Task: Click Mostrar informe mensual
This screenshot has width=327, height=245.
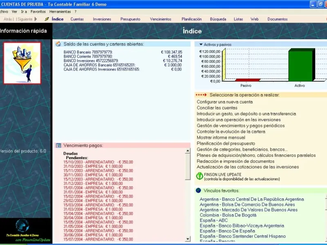Action: pyautogui.click(x=221, y=138)
